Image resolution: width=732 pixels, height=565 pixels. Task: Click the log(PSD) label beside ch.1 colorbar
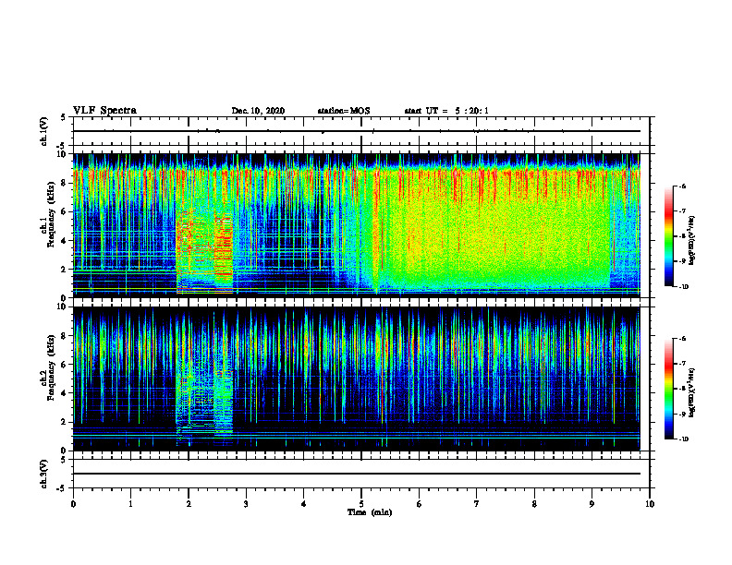click(x=692, y=240)
